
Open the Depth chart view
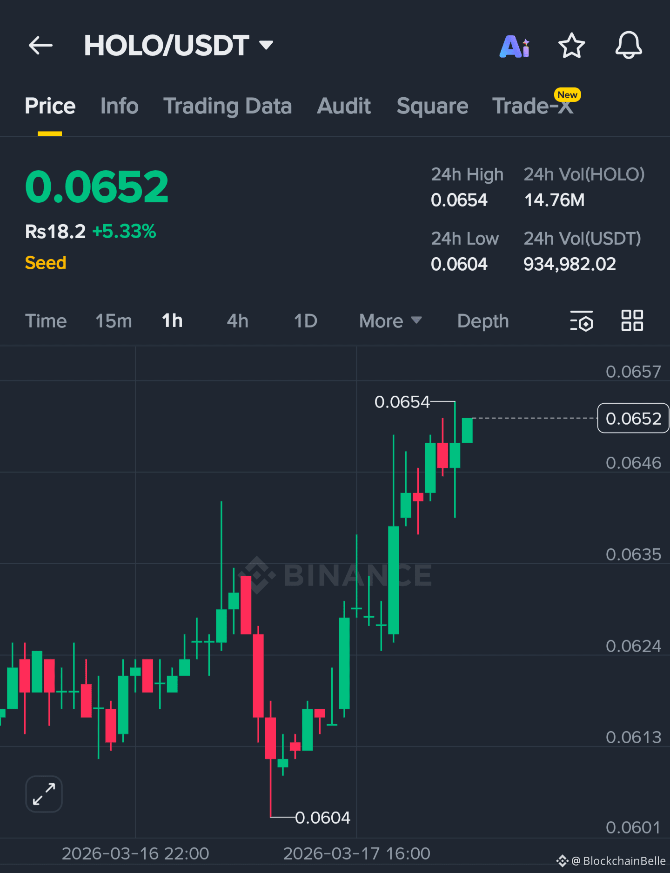click(x=483, y=321)
